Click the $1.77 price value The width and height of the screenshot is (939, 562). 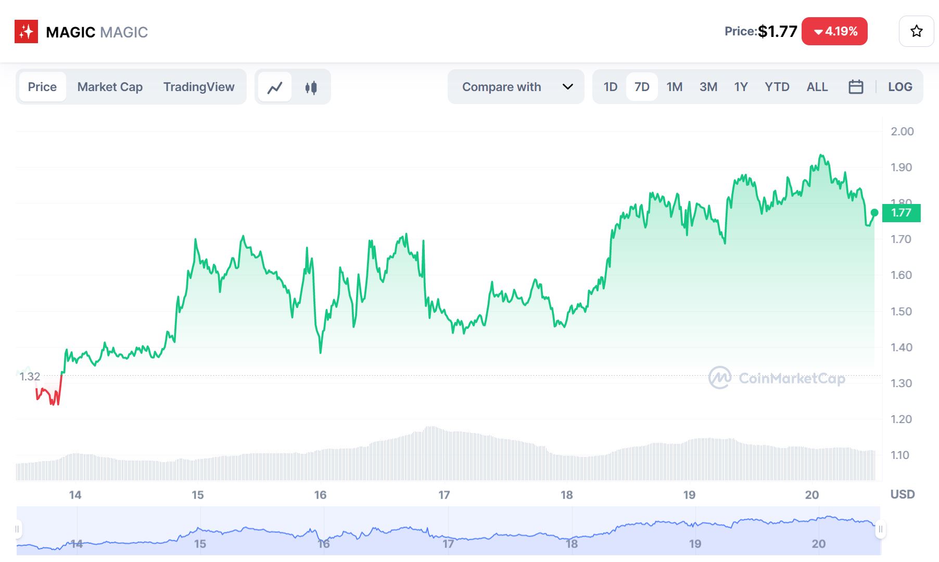coord(777,32)
